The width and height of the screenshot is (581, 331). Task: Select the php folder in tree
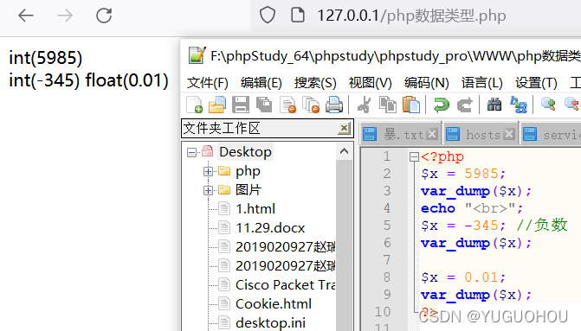248,171
